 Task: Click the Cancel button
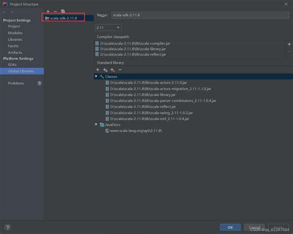point(255,227)
